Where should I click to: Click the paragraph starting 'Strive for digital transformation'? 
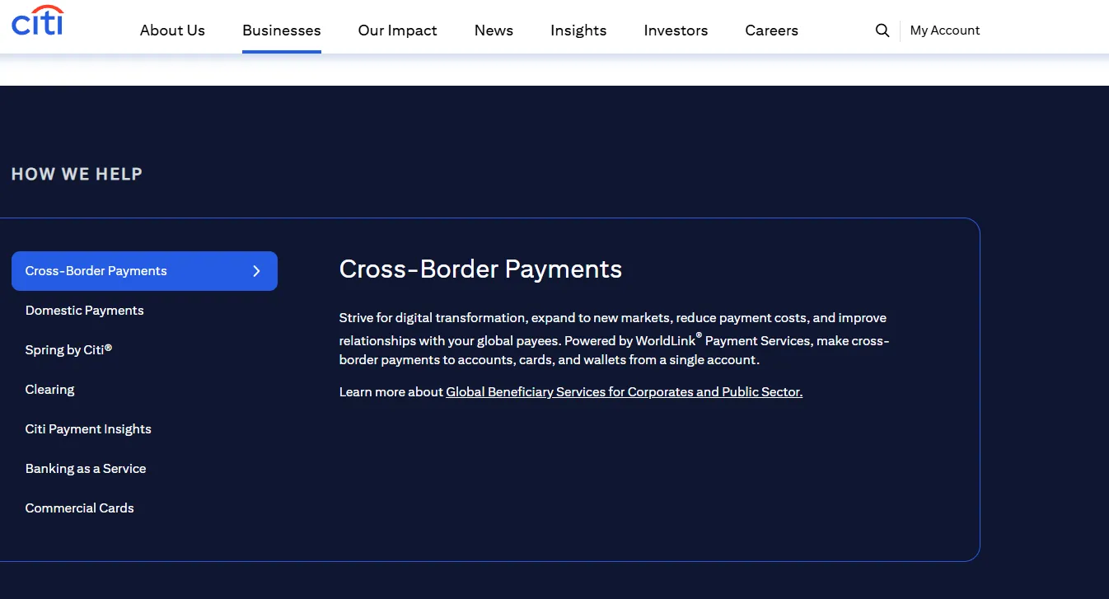point(615,339)
